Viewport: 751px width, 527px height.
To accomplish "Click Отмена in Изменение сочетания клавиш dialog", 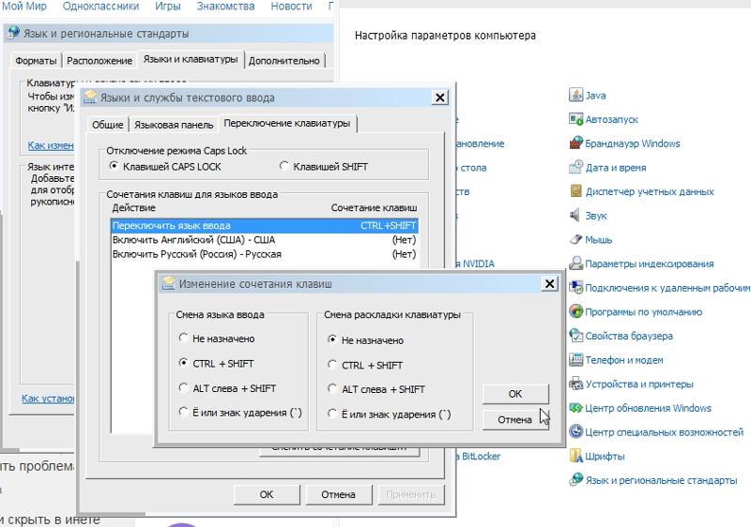I will (x=515, y=419).
